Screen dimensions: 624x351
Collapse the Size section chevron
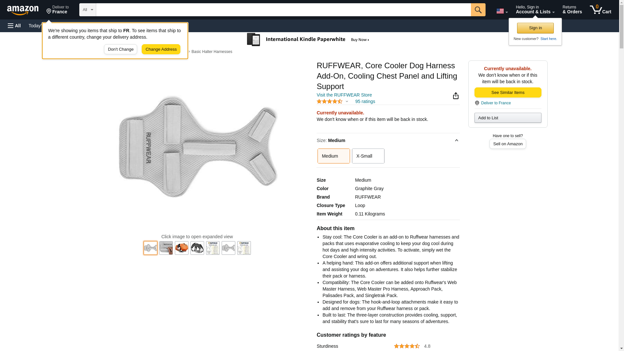[456, 140]
